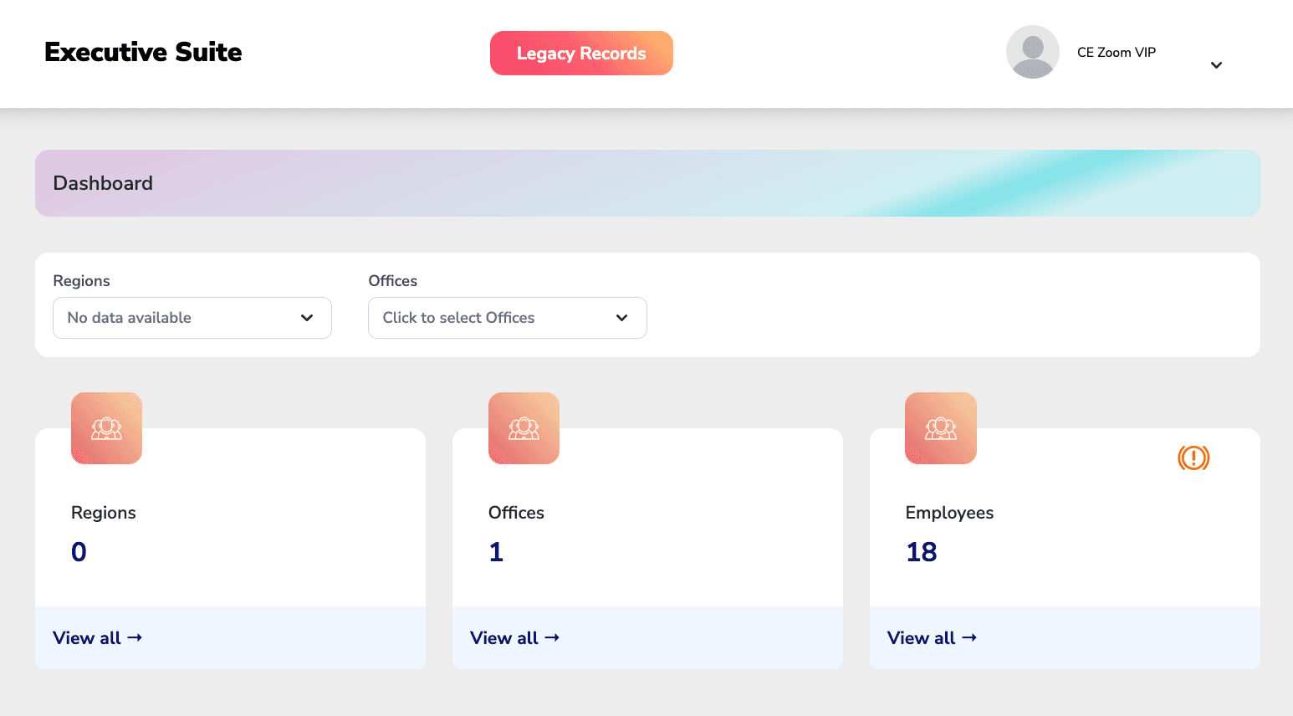The image size is (1293, 716).
Task: Click the CE Zoom VIP username
Action: [1116, 52]
